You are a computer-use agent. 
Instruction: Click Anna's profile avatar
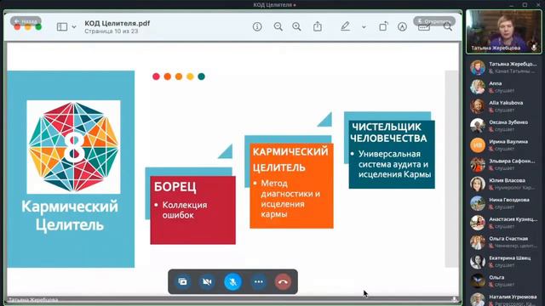pos(478,87)
